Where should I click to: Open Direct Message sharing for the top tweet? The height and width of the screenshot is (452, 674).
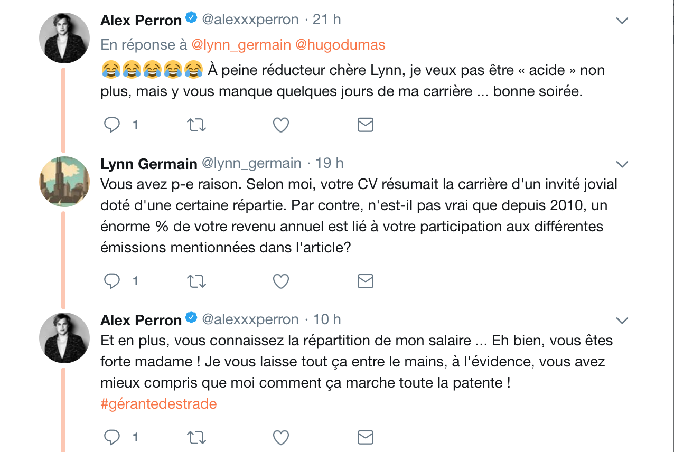click(365, 125)
